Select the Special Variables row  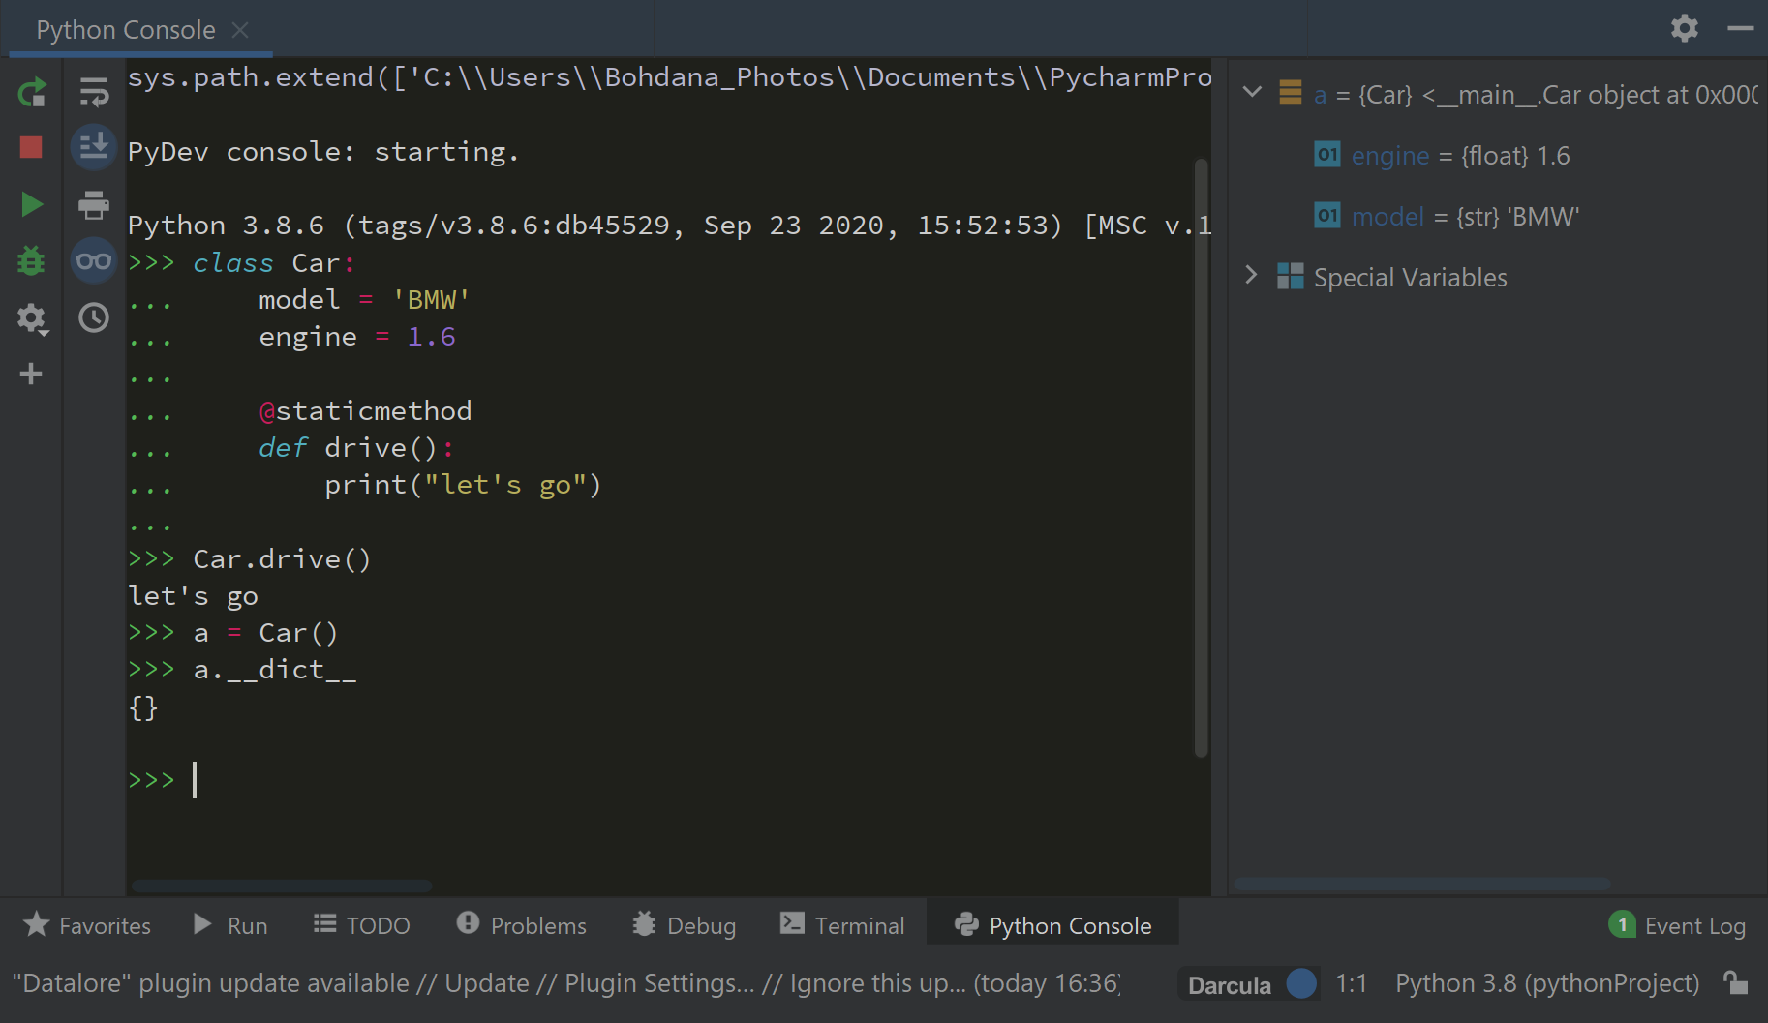tap(1497, 278)
